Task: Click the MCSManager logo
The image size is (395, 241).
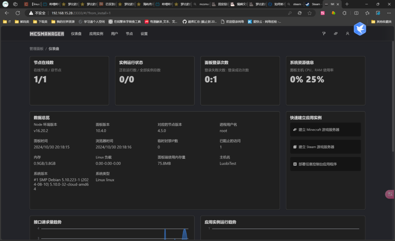Action: [x=47, y=34]
